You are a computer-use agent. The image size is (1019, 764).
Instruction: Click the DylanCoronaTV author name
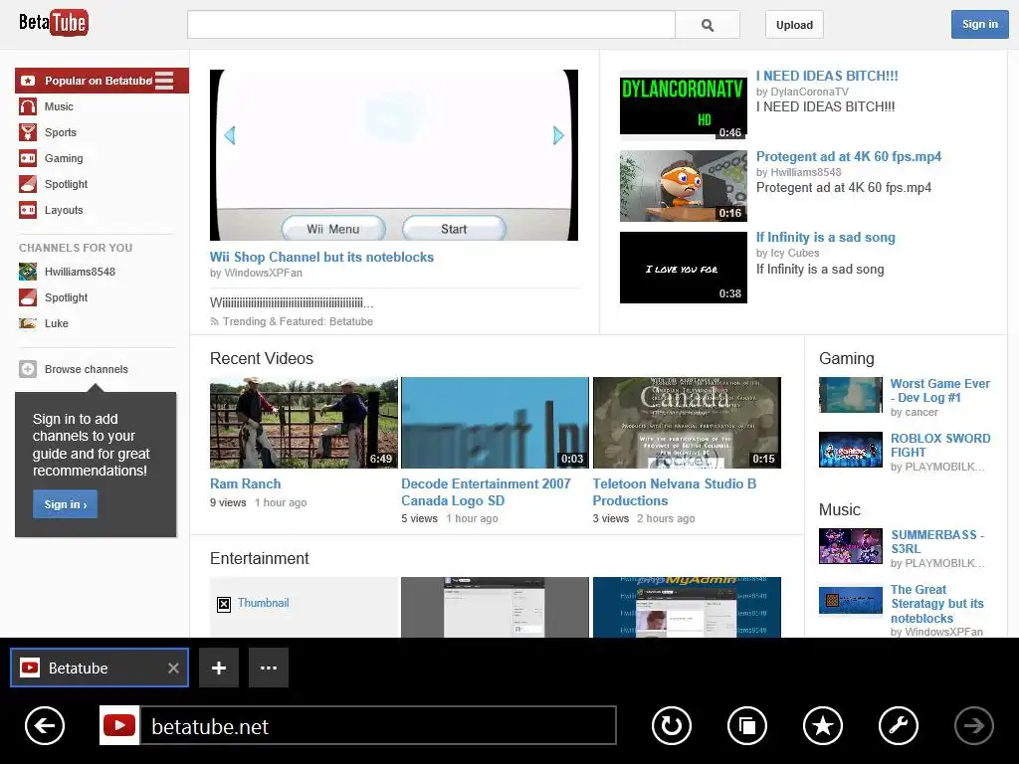809,92
